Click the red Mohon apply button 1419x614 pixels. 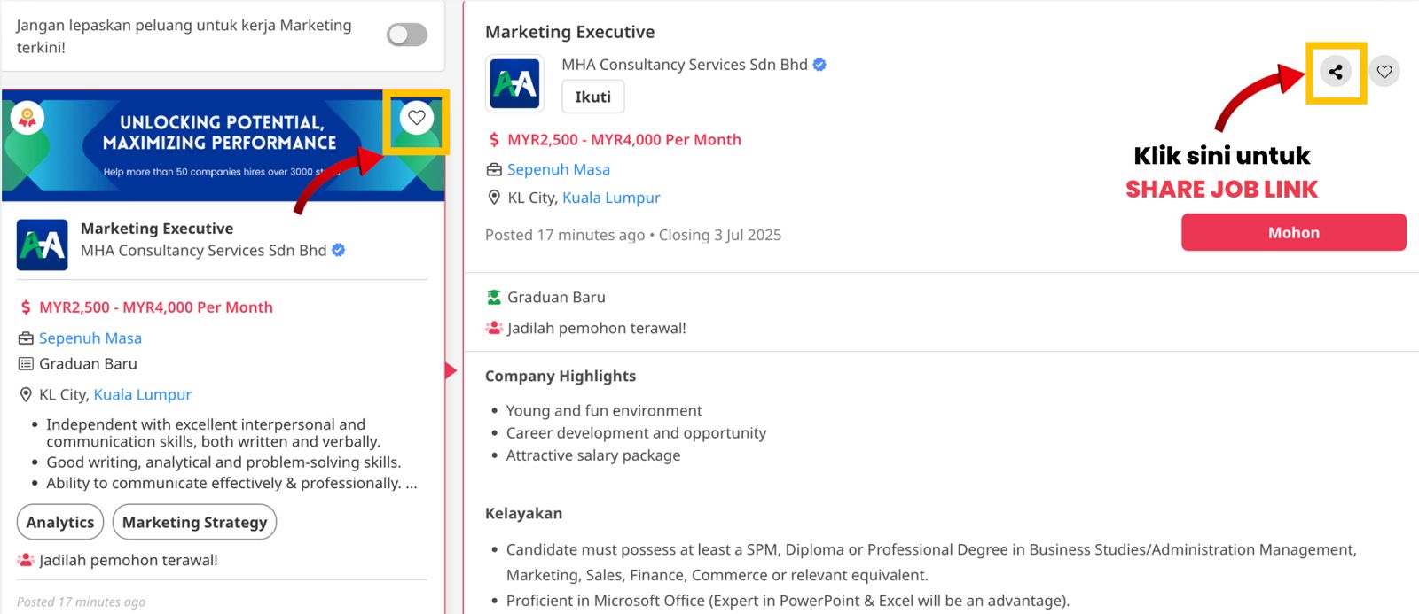pyautogui.click(x=1294, y=232)
